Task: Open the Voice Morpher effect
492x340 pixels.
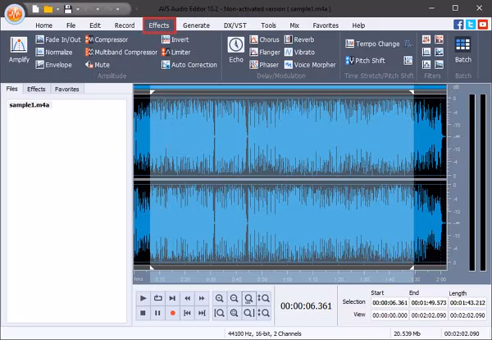Action: pos(310,65)
